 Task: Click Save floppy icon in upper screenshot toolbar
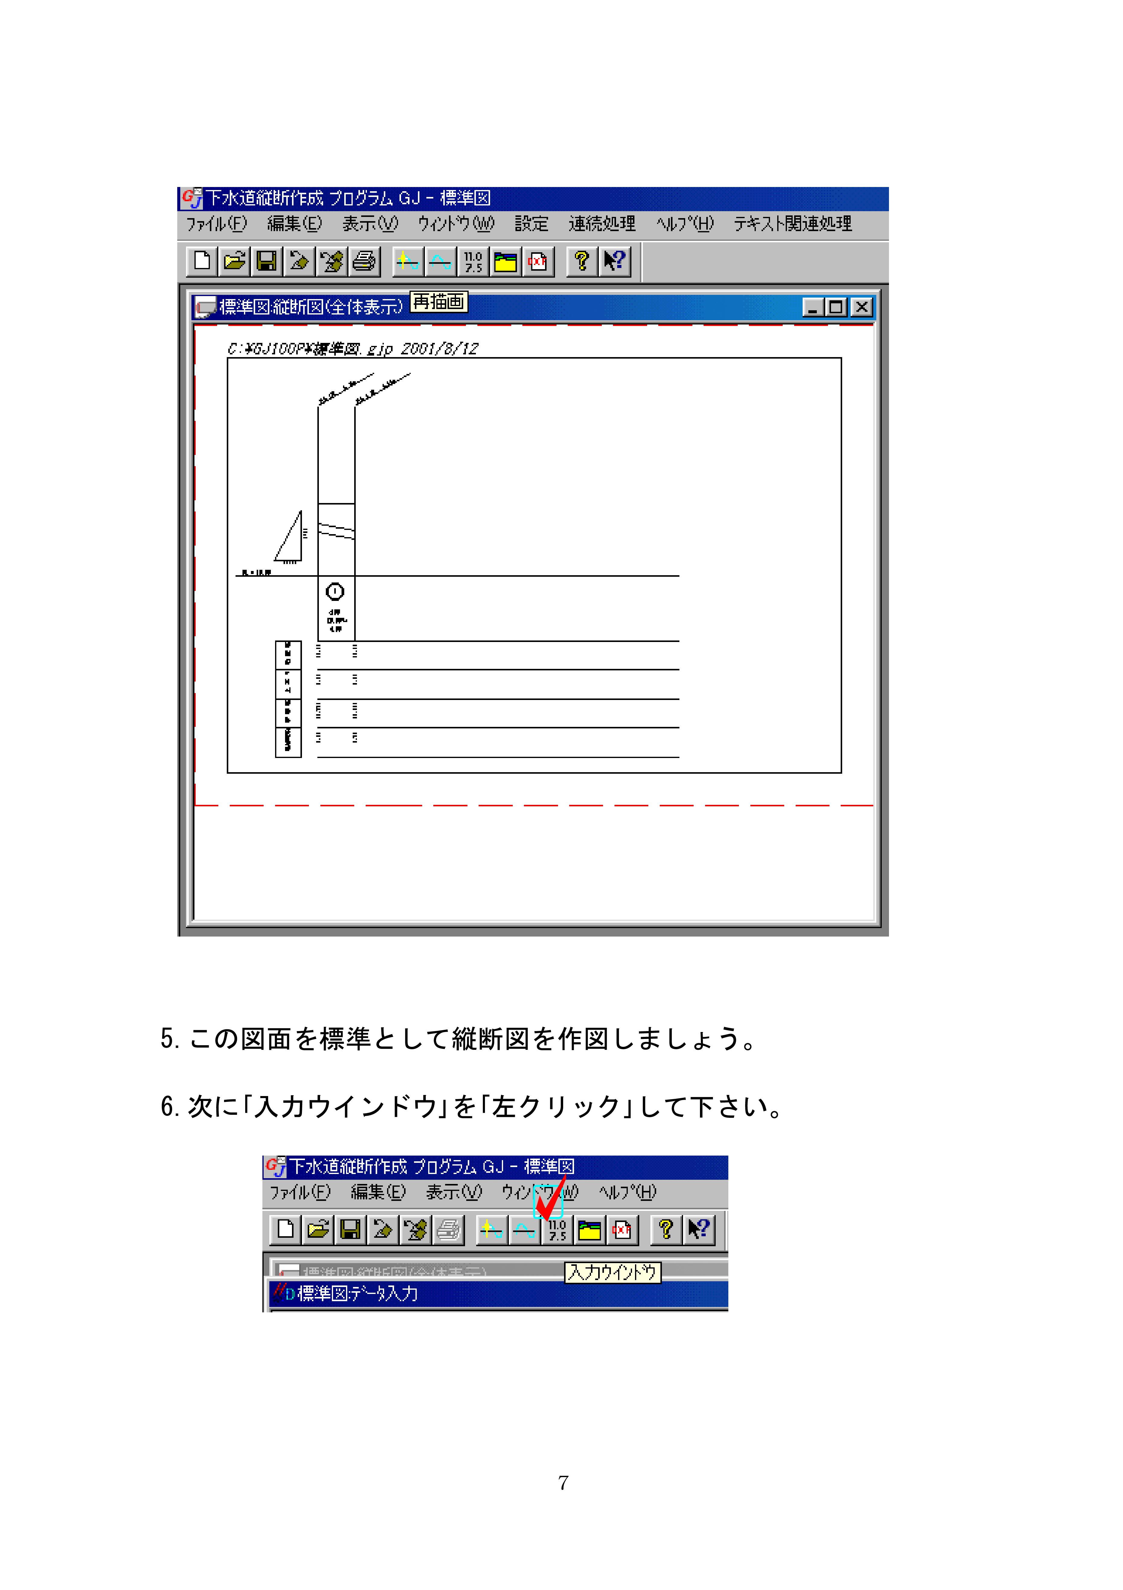click(267, 261)
